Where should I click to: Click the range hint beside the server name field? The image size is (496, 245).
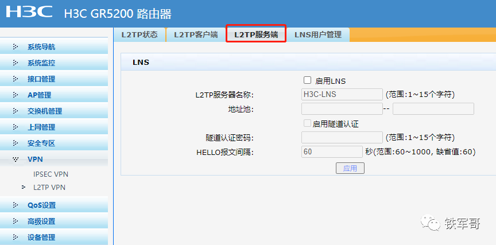tap(420, 95)
